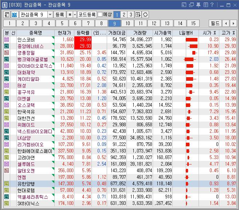The image size is (239, 210).
Task: Click the 신 badge on the 한국석유 row
Action: [7, 111]
